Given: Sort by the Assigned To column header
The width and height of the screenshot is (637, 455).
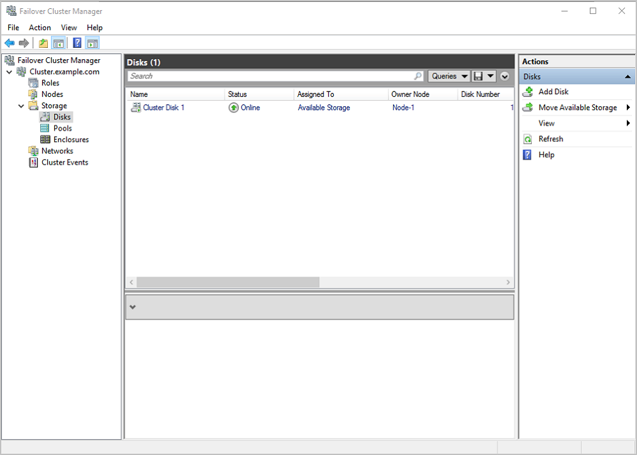Looking at the screenshot, I should (341, 94).
